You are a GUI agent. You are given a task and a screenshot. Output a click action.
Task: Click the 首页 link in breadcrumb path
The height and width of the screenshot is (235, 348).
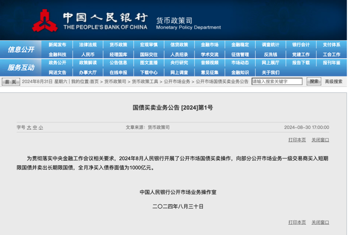tap(94, 82)
